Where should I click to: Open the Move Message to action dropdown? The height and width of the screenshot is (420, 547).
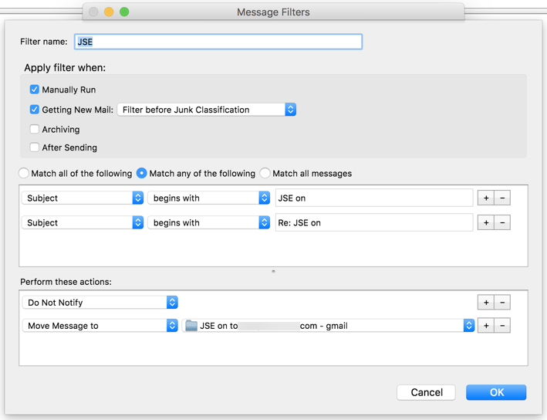100,326
